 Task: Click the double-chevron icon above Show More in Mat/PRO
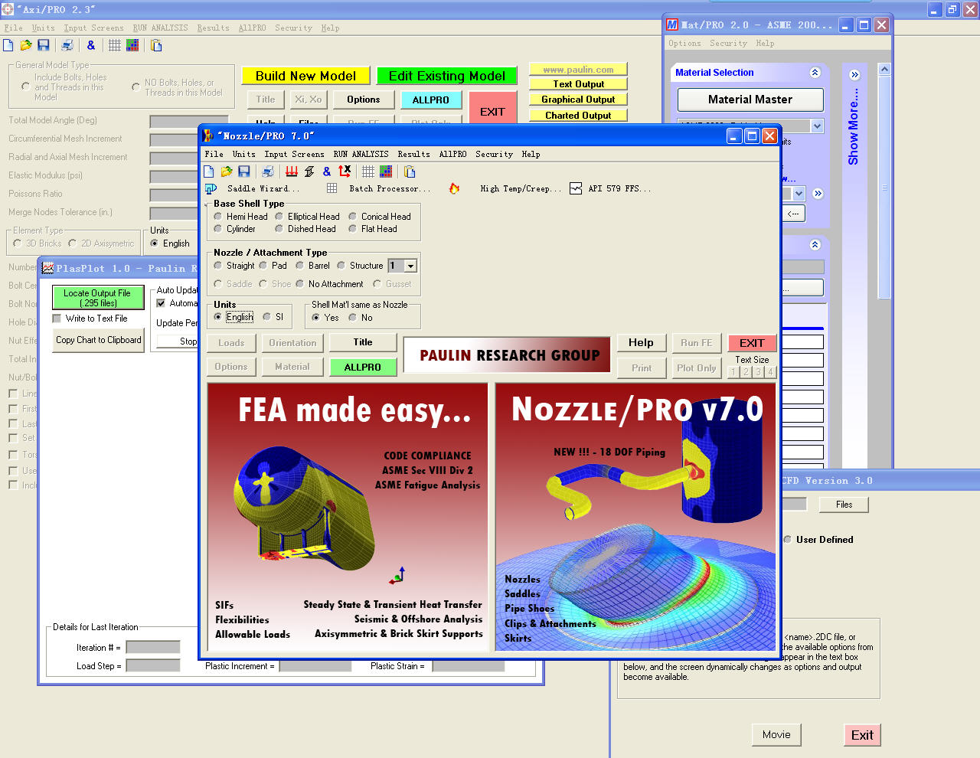coord(854,75)
